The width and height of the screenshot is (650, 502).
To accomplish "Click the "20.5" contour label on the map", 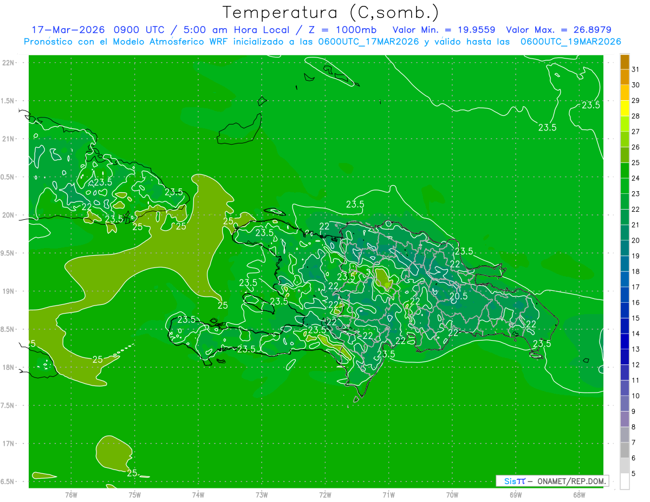I will [x=458, y=296].
